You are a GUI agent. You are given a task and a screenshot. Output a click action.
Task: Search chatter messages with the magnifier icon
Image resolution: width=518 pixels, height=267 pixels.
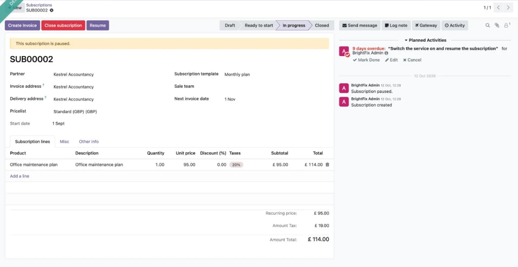[x=488, y=25]
